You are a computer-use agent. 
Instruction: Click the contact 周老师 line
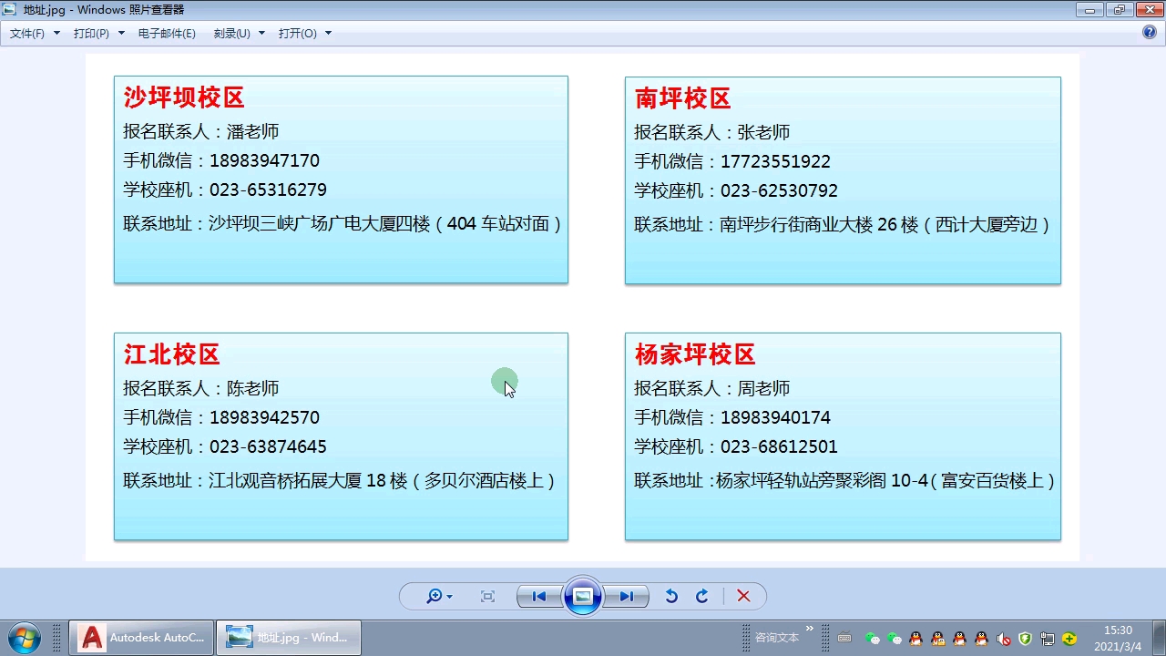712,388
